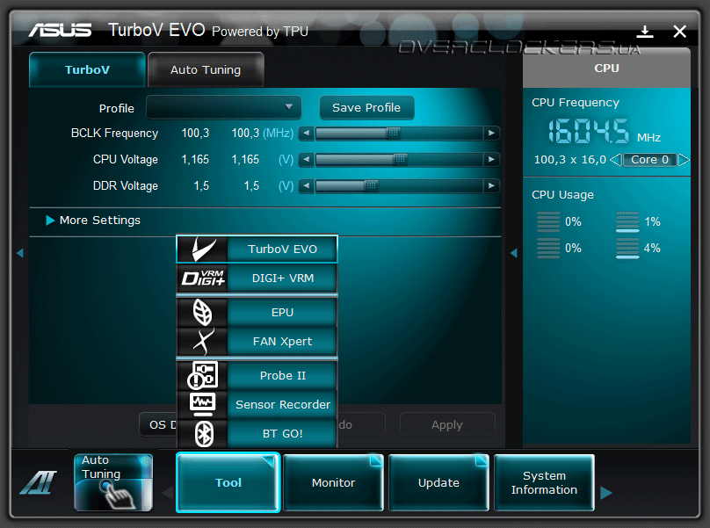This screenshot has height=528, width=710.
Task: Click the AI Suite logo icon
Action: tap(39, 482)
